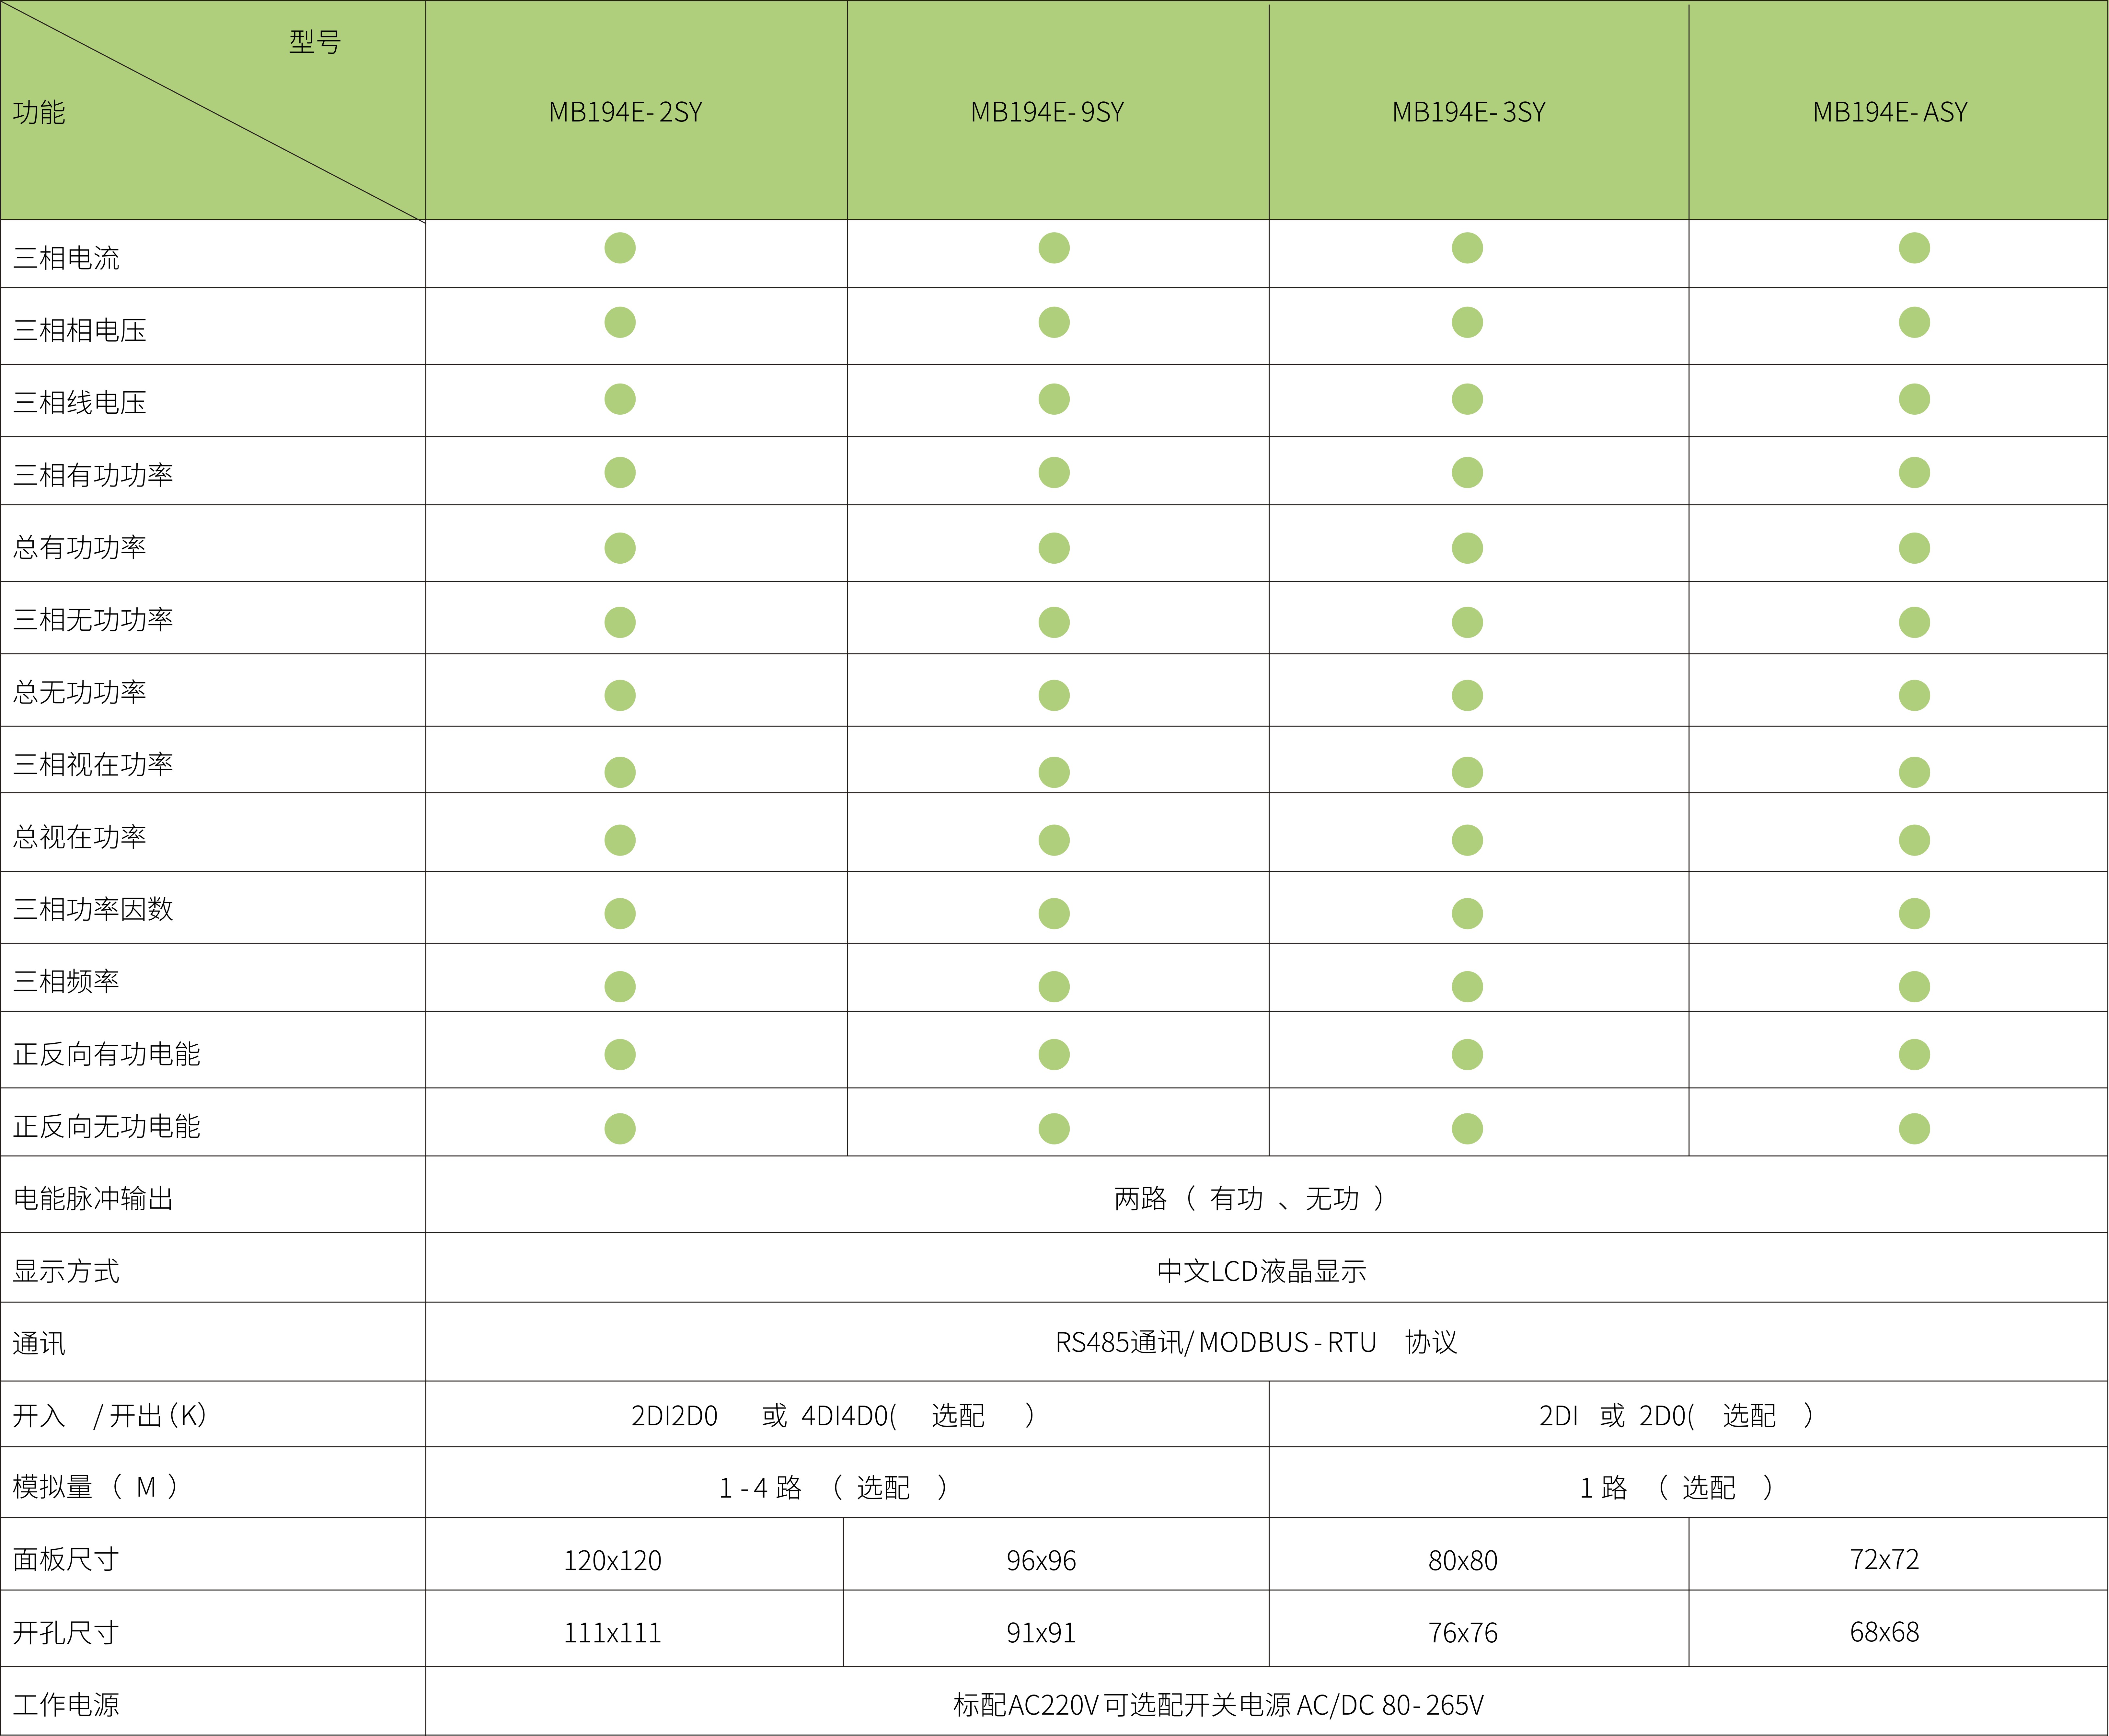Click the 电能脉冲输出 row label
Viewport: 2109px width, 1736px height.
93,1198
